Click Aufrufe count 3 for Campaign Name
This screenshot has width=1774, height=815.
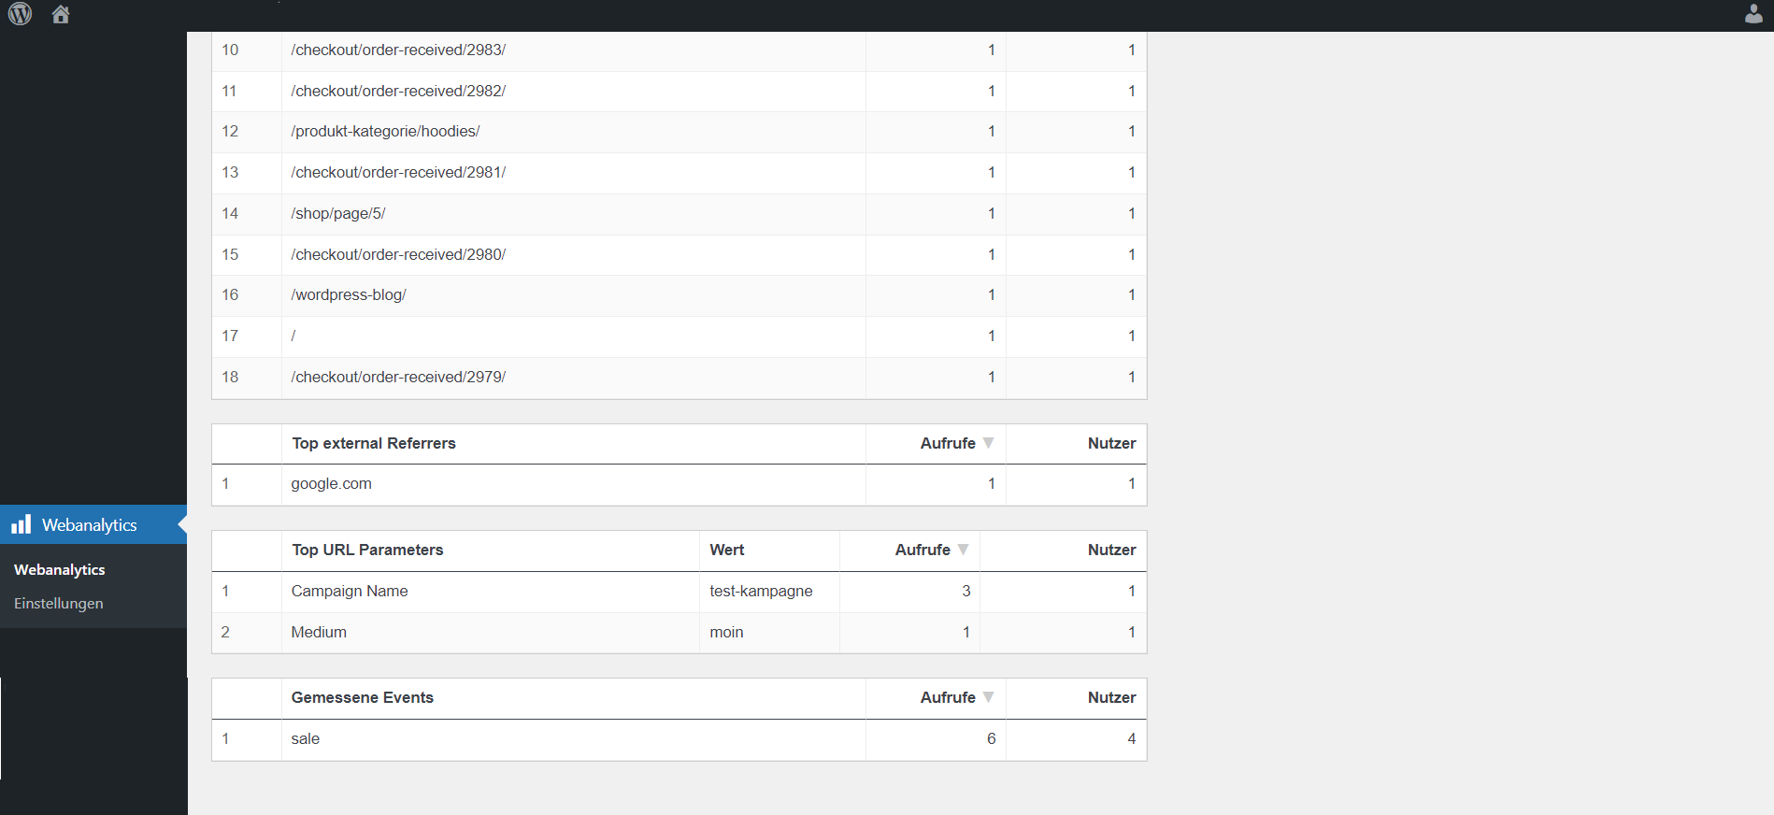[966, 591]
